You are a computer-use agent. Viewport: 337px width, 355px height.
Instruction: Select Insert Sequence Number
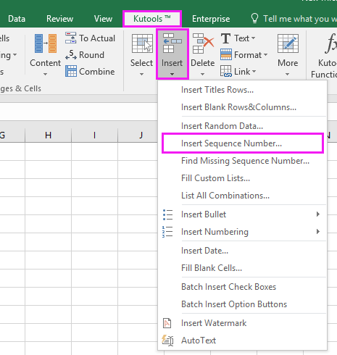tap(242, 143)
